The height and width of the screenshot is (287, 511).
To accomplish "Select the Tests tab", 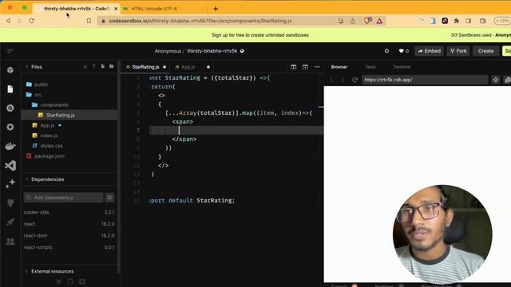I will tap(370, 67).
